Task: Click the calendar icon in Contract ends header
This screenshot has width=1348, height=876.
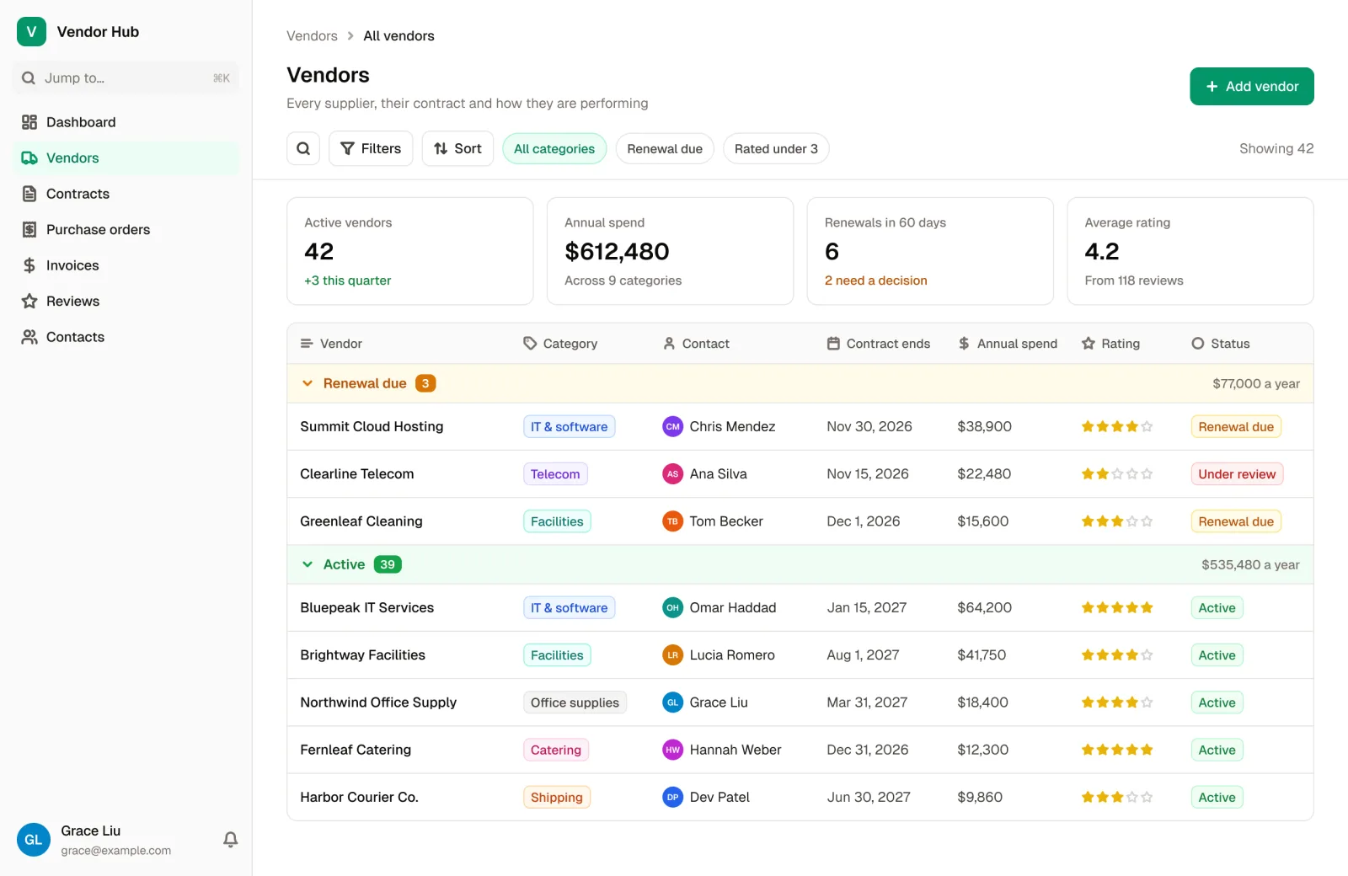Action: [833, 344]
